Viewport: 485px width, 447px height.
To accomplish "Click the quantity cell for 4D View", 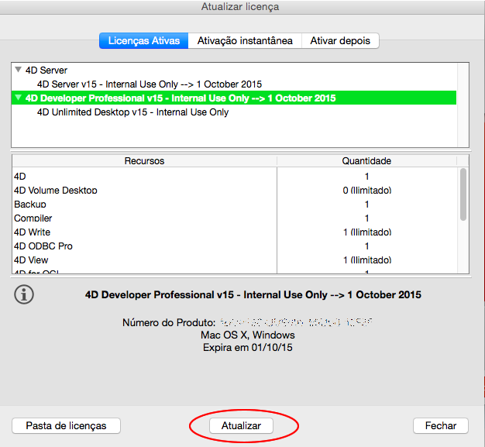I will 366,260.
